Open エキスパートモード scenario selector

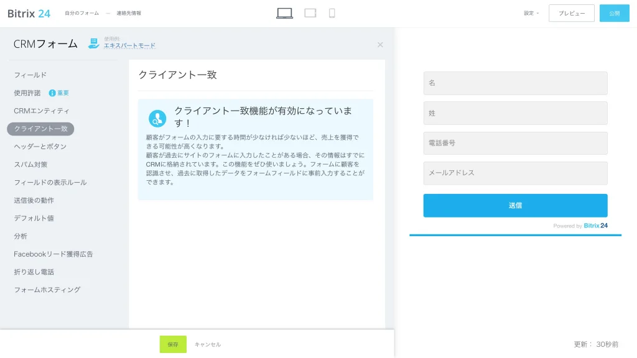(x=129, y=45)
